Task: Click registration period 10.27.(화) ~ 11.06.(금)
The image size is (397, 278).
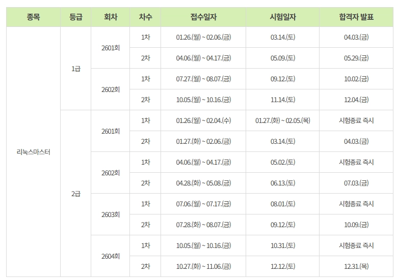Action: (203, 266)
